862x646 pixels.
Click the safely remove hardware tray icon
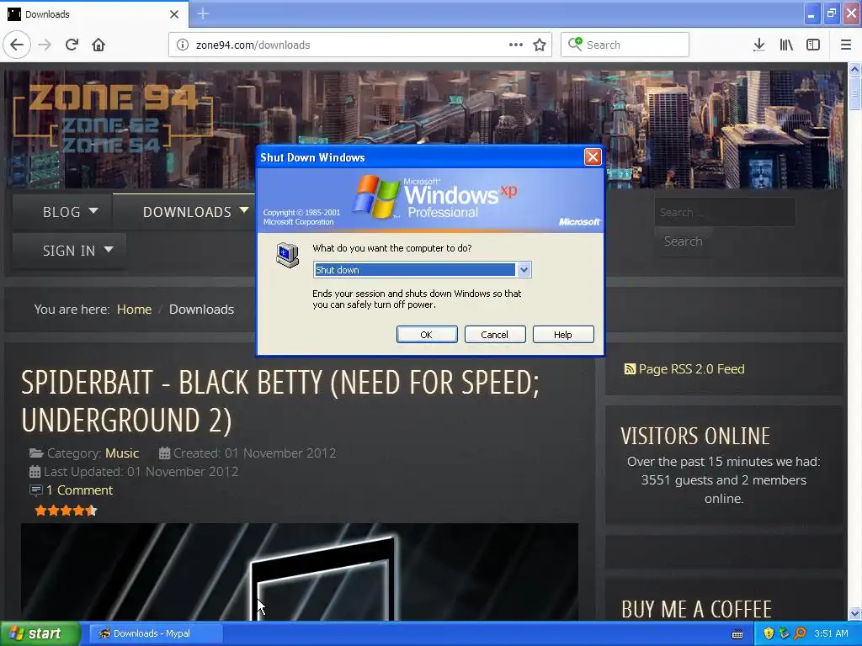[784, 633]
